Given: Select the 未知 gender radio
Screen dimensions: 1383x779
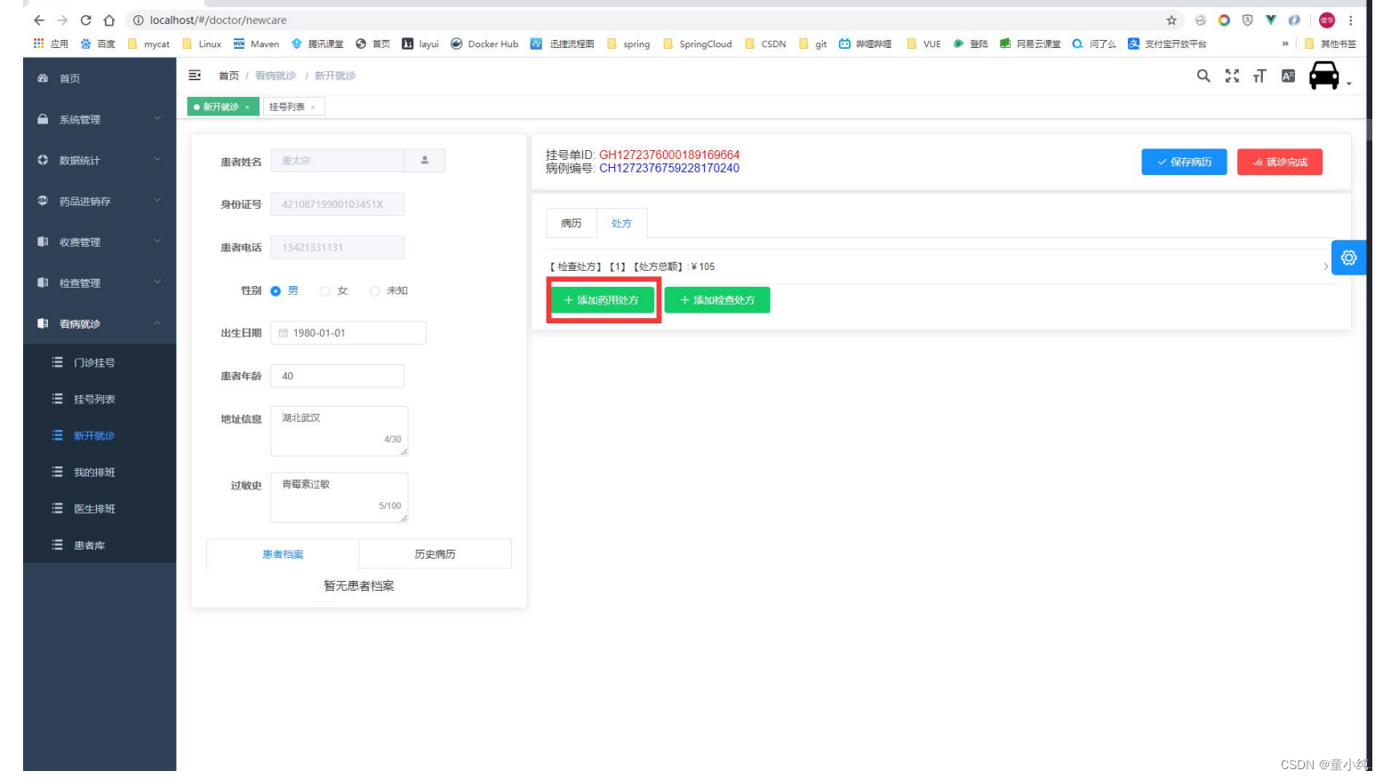Looking at the screenshot, I should click(x=375, y=291).
